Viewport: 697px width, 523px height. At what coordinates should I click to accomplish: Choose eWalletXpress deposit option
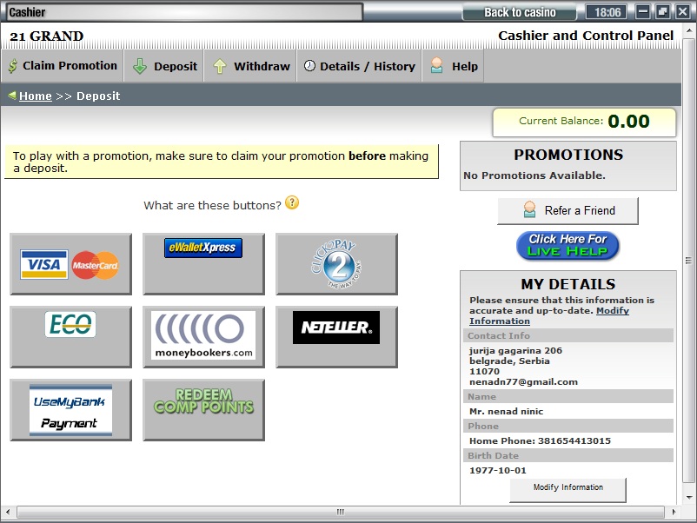pos(203,264)
